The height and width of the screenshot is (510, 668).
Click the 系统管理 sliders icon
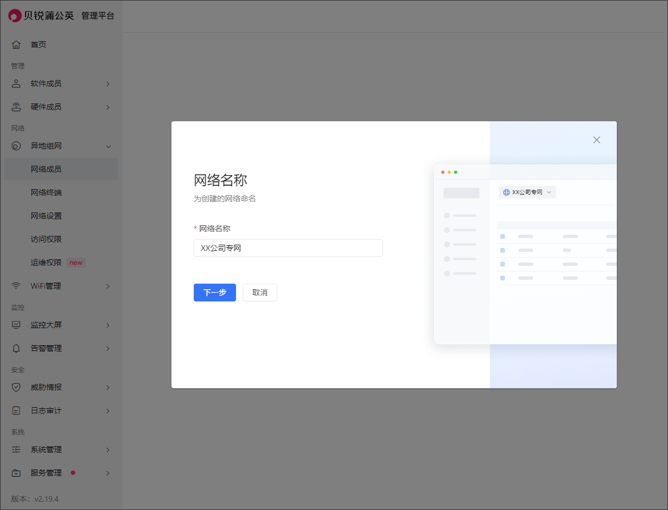click(x=16, y=449)
